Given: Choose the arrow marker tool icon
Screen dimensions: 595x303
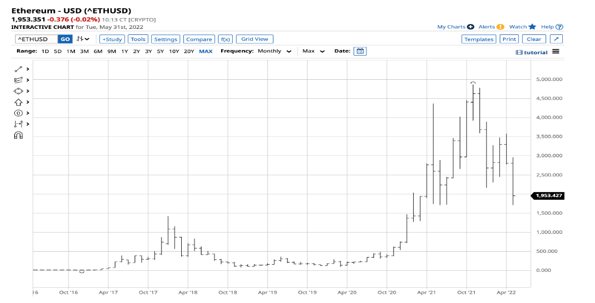Looking at the screenshot, I should [18, 102].
